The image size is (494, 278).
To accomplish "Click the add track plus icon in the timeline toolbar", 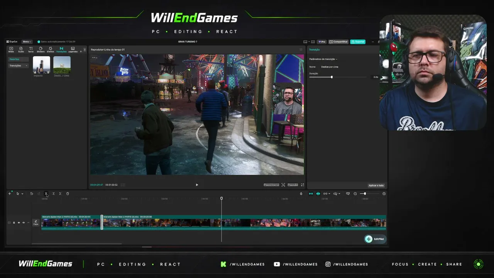I will (x=10, y=193).
